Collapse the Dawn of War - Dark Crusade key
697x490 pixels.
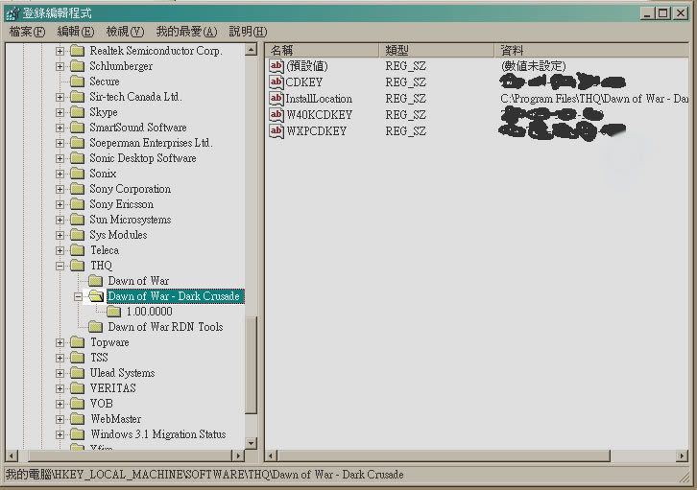click(x=78, y=297)
